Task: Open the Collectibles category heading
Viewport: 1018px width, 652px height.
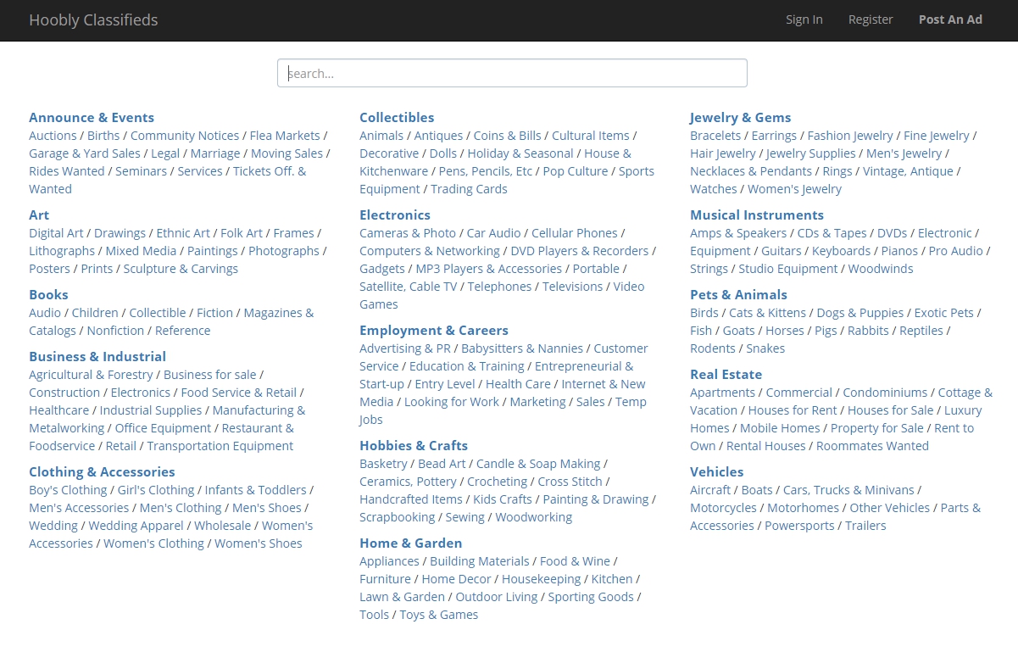Action: pos(397,117)
